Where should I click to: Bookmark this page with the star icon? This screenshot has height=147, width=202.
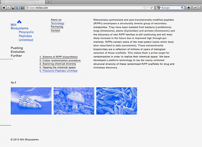145,8
